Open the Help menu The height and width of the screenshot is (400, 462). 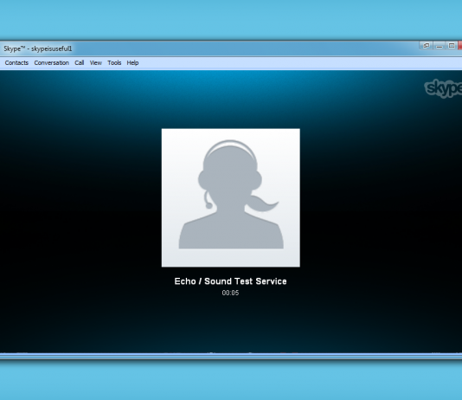[x=132, y=63]
